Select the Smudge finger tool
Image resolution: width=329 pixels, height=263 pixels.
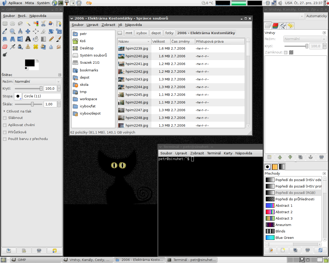point(59,47)
